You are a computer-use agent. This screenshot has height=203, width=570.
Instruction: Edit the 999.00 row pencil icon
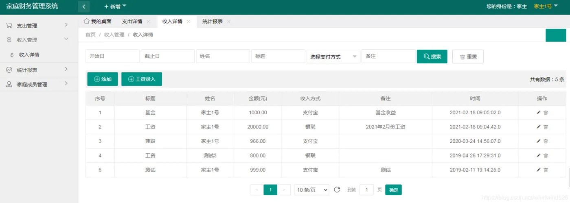539,170
